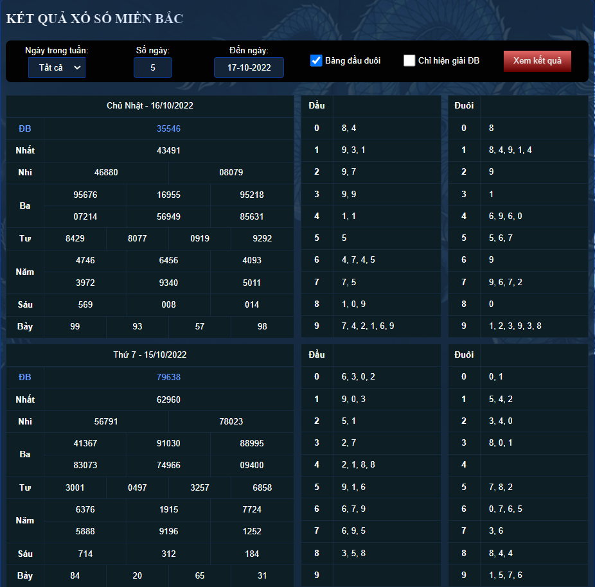Enable the Chỉ hiện giải ĐB checkbox
Image resolution: width=595 pixels, height=587 pixels.
pyautogui.click(x=409, y=60)
